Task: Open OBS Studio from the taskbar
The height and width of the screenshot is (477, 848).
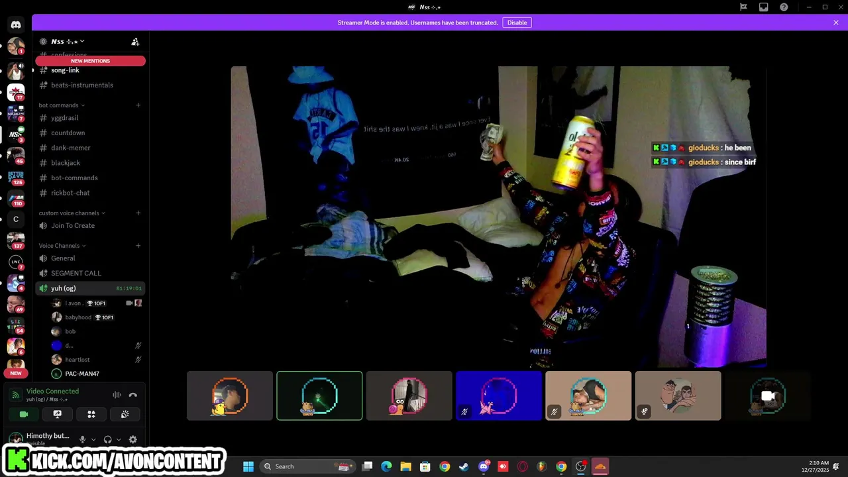Action: point(581,466)
